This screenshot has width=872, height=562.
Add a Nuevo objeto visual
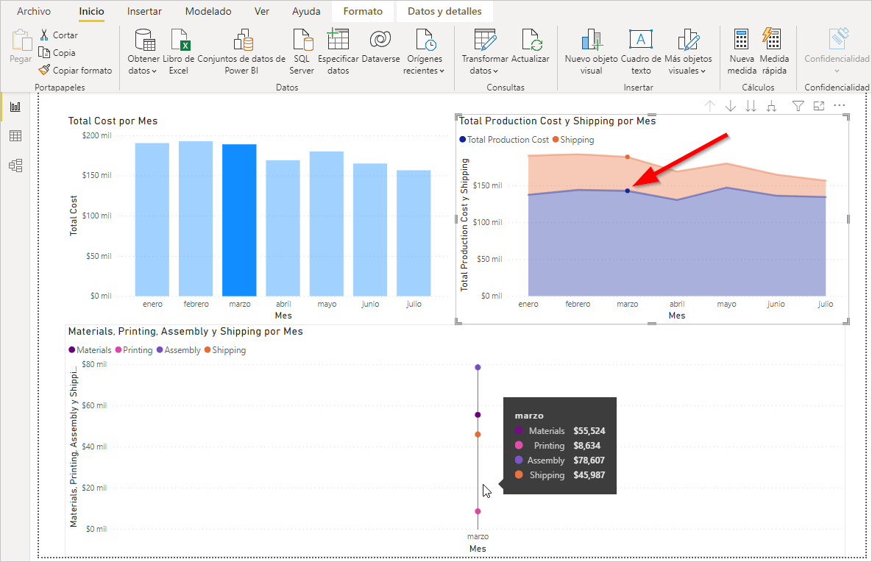point(591,51)
